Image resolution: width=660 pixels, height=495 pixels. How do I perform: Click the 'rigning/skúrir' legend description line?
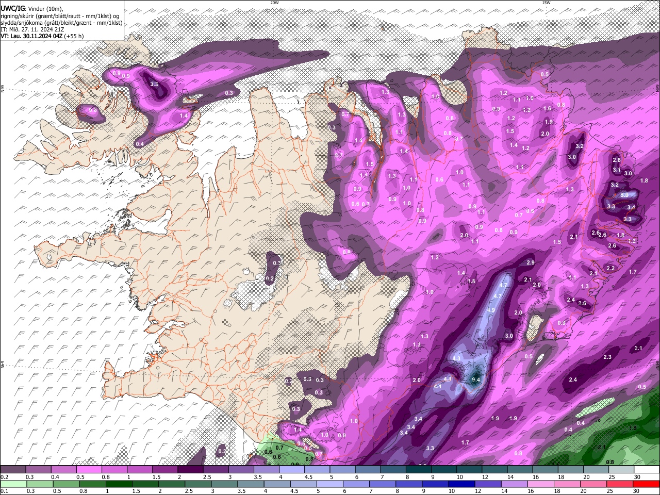(x=60, y=15)
